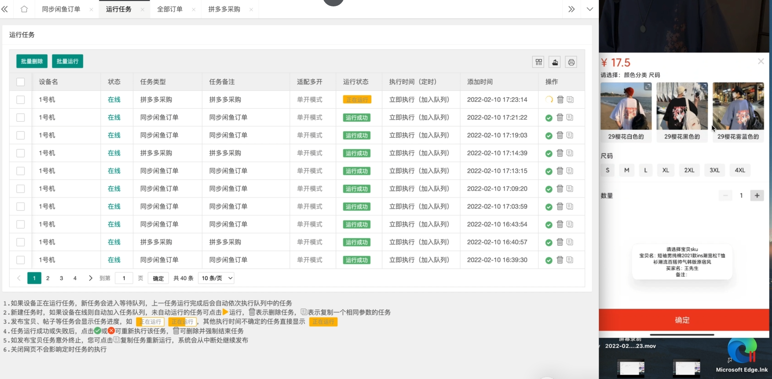Choose size S option

[x=608, y=170]
